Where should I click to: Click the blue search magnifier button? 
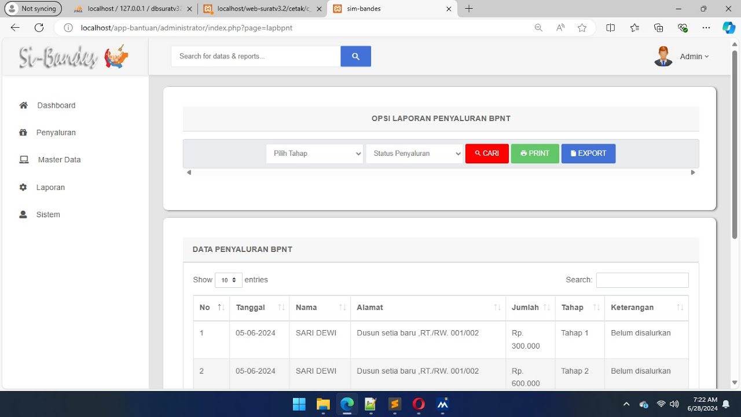355,56
